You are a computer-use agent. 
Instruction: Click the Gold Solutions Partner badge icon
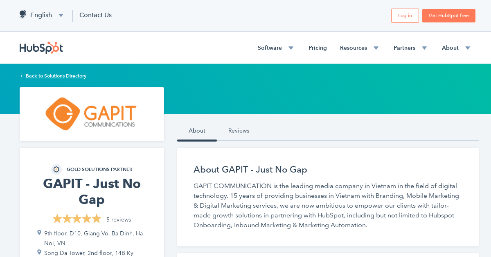point(56,169)
